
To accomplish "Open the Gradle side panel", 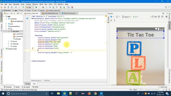I will (x=170, y=16).
